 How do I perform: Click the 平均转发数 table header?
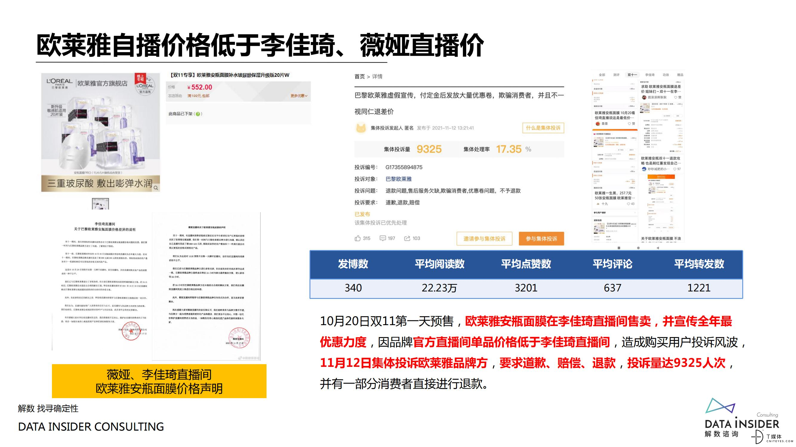pyautogui.click(x=699, y=264)
